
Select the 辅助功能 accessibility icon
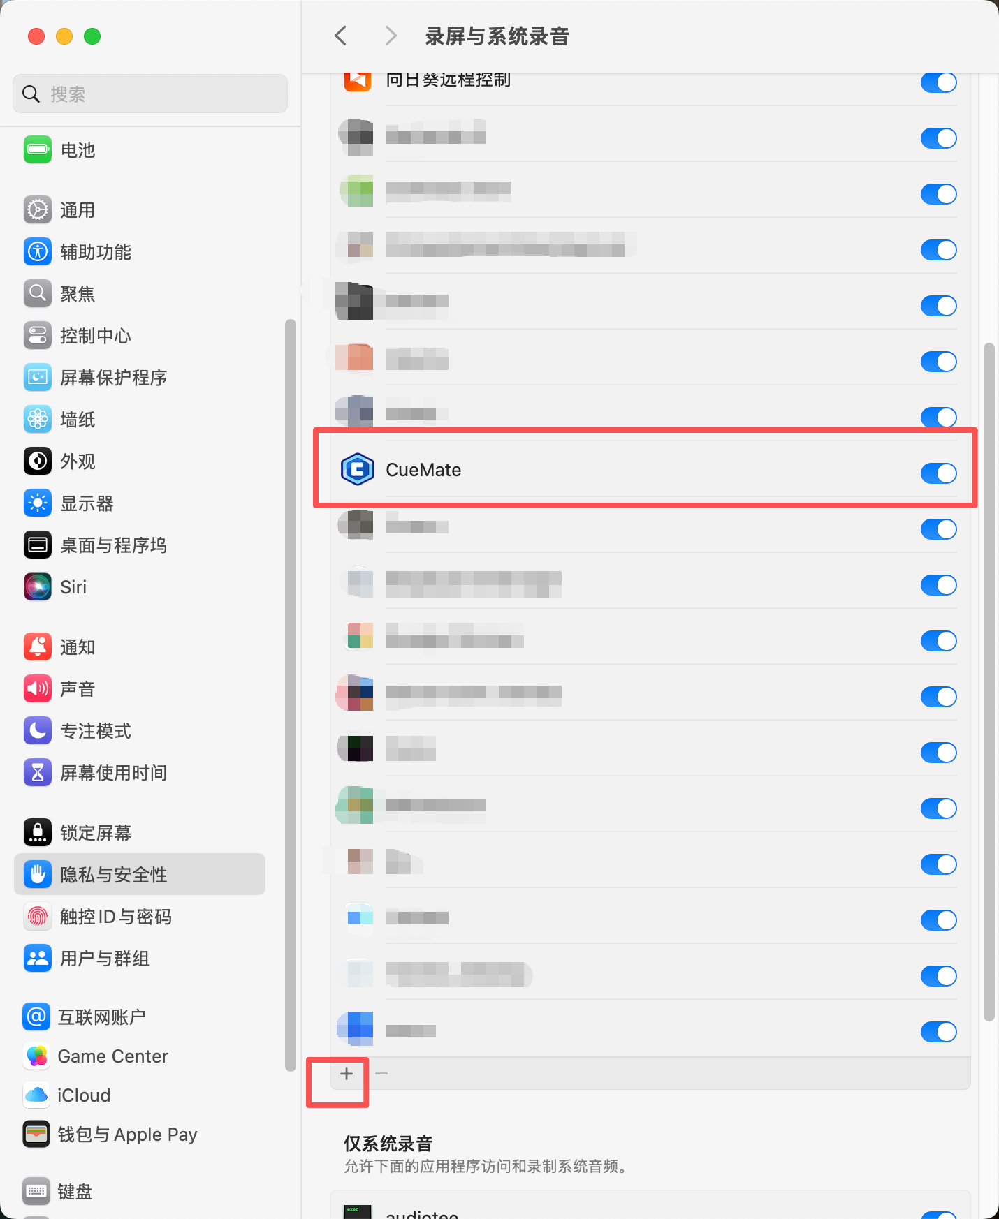(x=38, y=251)
